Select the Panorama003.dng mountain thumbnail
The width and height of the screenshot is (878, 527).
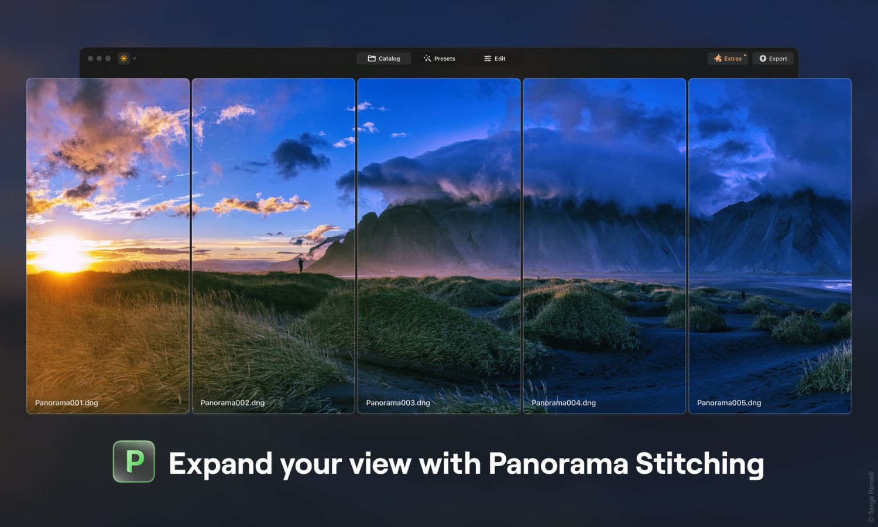439,246
